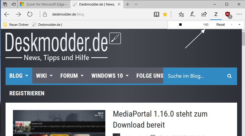Open the MediaPortal article thumbnail

point(59,123)
